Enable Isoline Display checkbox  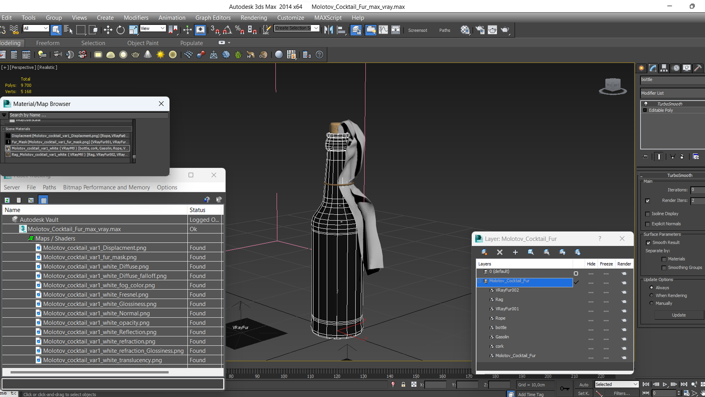click(647, 214)
